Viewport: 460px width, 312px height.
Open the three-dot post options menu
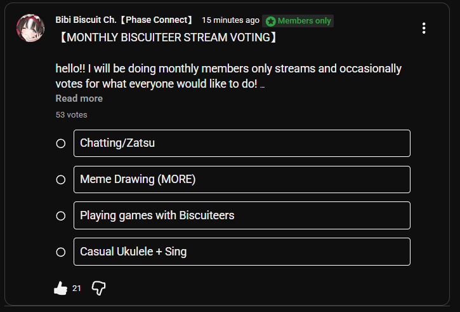[x=424, y=28]
